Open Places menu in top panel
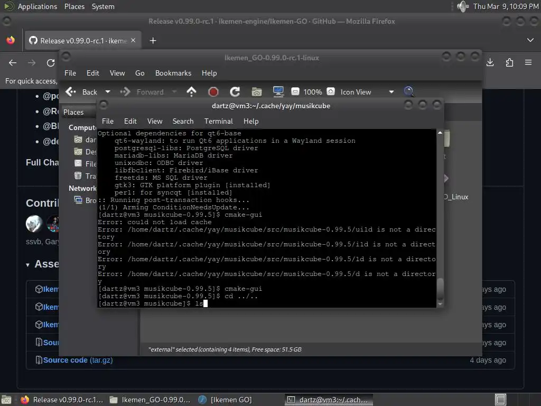The image size is (541, 406). [x=74, y=6]
